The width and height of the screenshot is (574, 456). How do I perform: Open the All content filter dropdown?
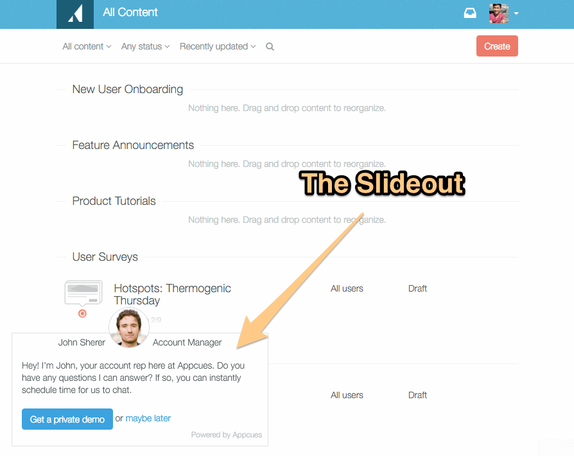click(x=87, y=46)
